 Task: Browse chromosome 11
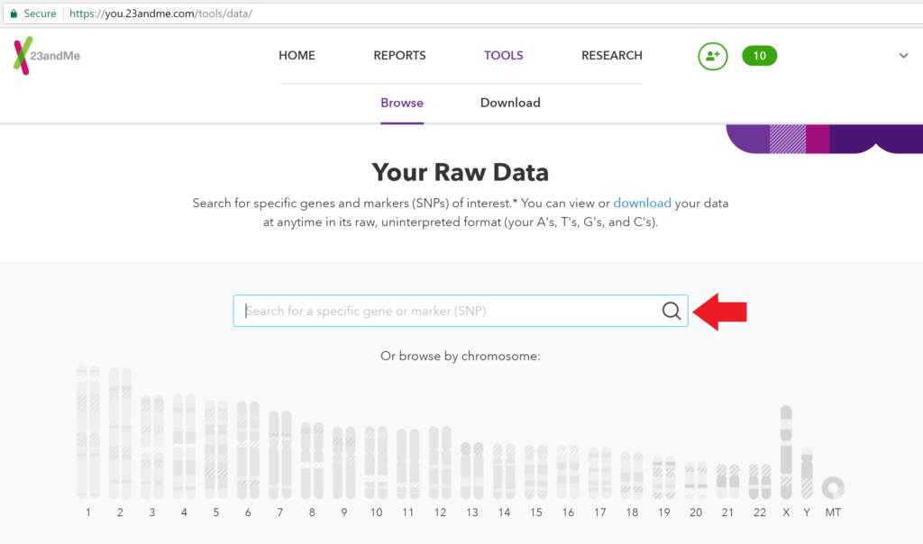408,464
